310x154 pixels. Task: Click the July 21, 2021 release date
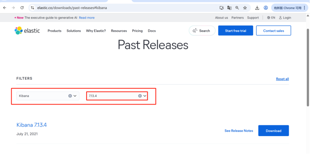[27, 134]
